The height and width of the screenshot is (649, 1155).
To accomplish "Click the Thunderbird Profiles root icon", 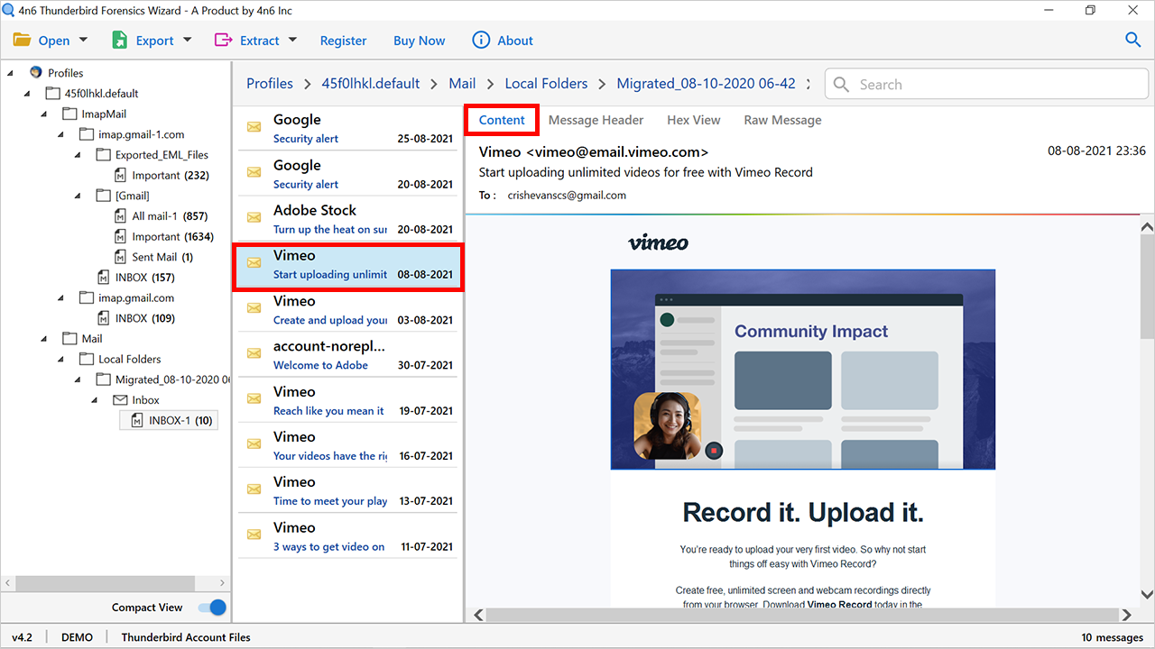I will 36,72.
